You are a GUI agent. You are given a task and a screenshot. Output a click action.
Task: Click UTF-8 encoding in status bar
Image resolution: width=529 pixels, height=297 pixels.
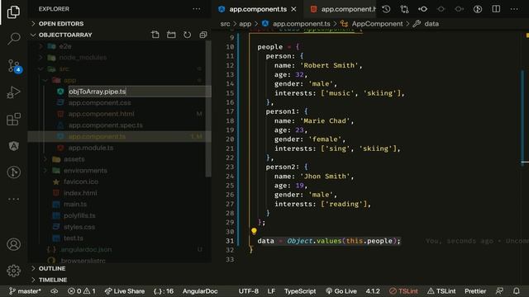248,291
